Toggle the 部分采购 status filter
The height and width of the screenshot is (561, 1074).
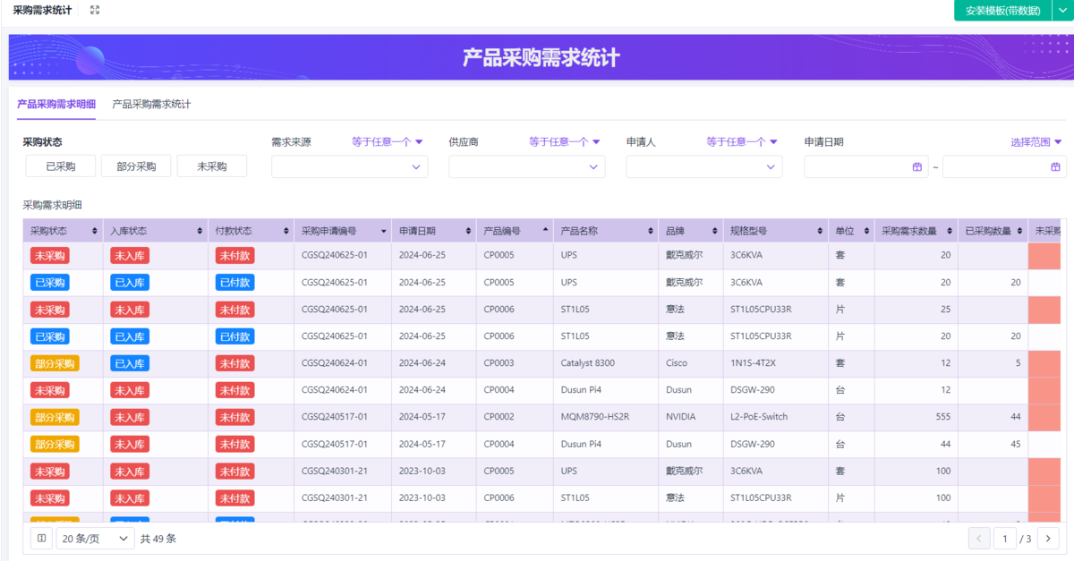point(136,166)
